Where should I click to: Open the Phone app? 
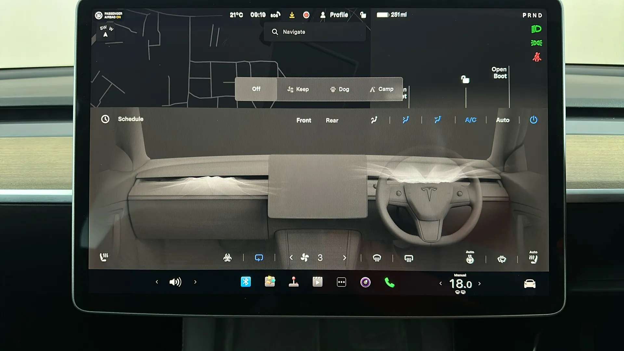(x=389, y=282)
